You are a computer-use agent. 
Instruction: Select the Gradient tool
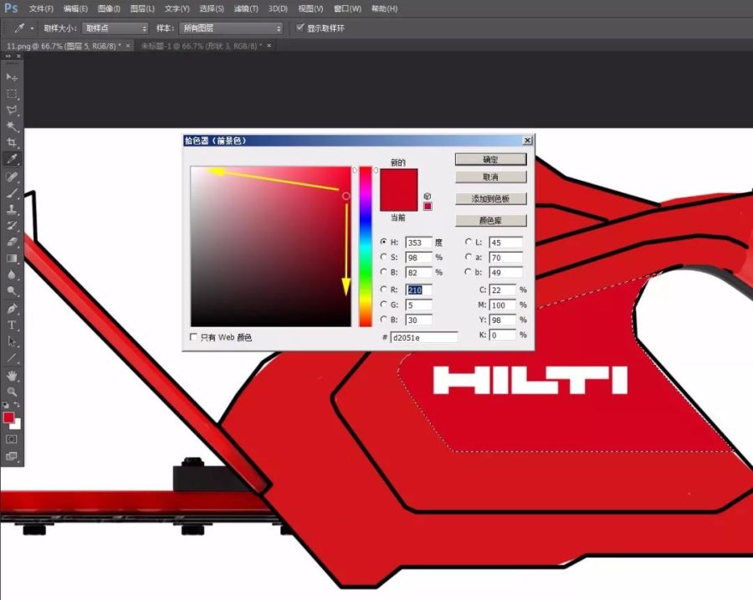tap(12, 259)
